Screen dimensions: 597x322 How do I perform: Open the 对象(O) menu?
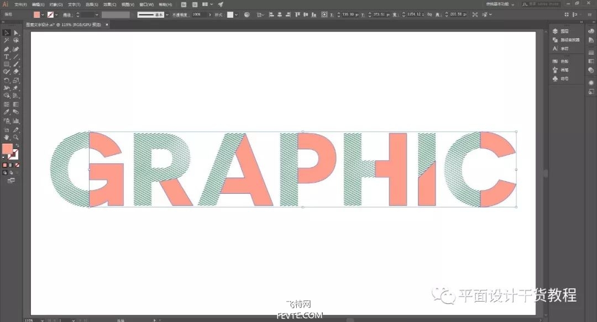click(56, 4)
